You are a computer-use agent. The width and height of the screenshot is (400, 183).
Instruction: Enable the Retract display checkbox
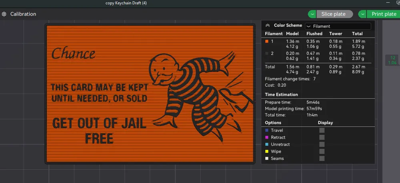[322, 137]
